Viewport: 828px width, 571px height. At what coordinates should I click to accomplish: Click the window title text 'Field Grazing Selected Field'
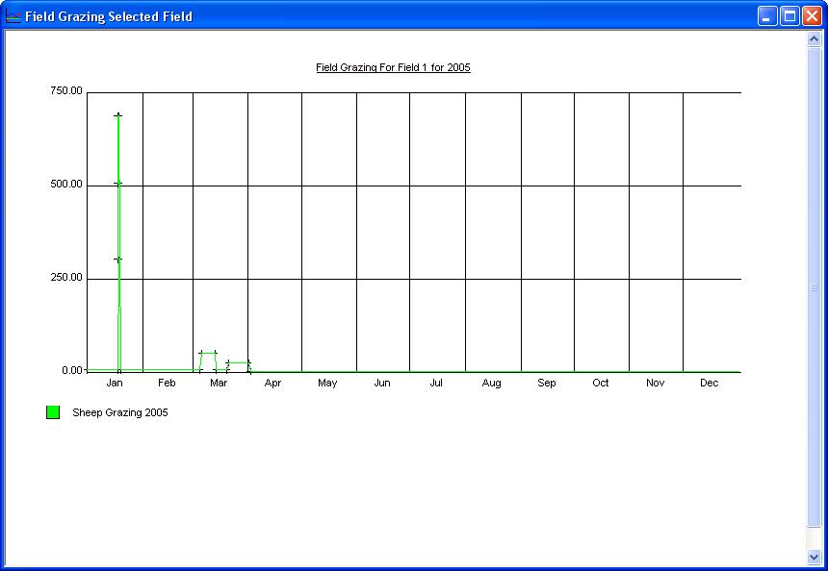point(109,16)
